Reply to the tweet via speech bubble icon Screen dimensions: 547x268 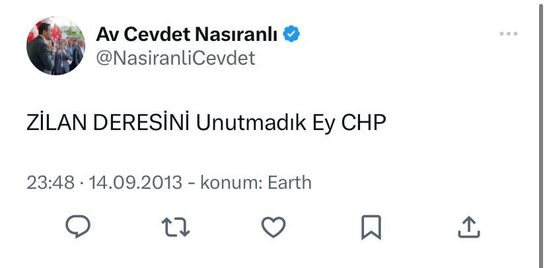coord(78,227)
